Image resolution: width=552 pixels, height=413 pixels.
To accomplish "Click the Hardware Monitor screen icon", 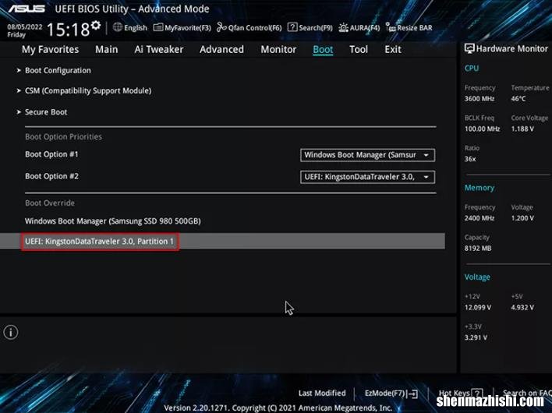I will point(469,48).
